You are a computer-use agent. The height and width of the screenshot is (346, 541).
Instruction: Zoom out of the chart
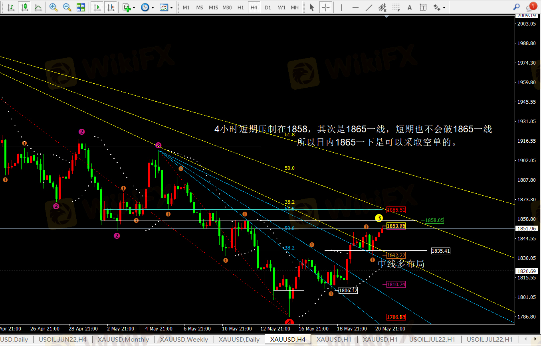point(67,7)
